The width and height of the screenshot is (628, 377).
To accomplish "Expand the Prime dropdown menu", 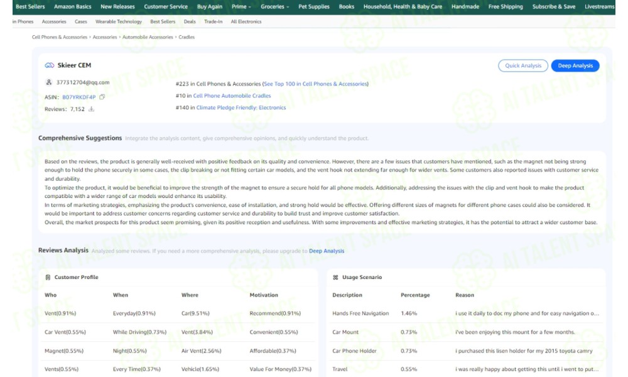I will pos(241,7).
